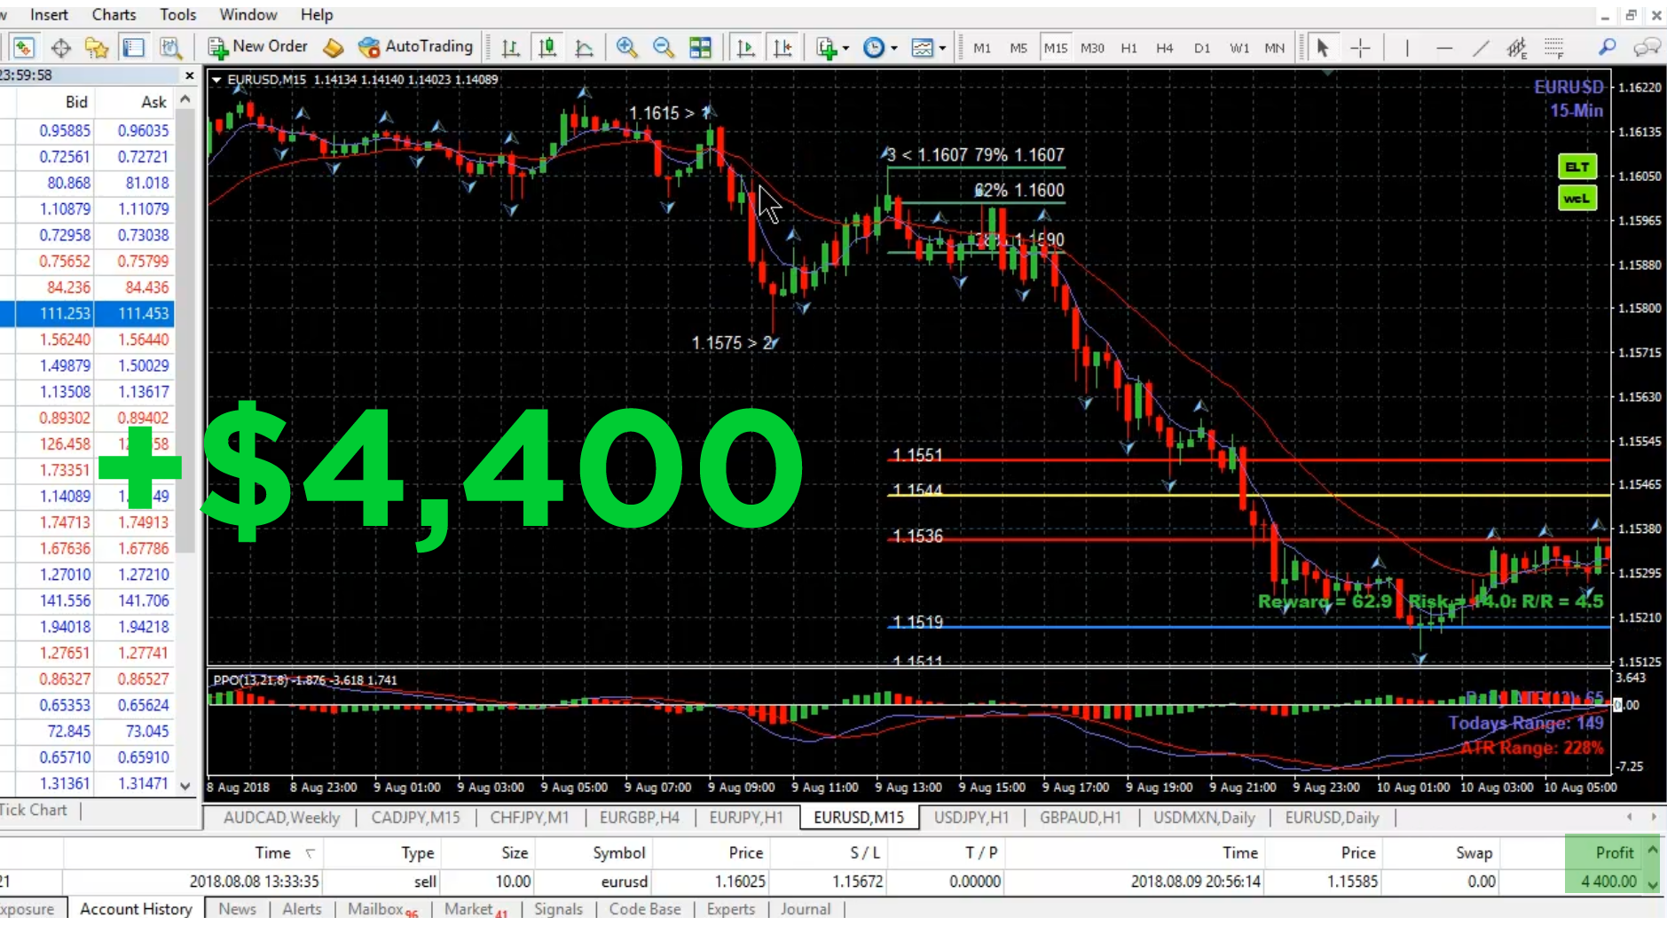The image size is (1667, 925).
Task: Switch timeframe to M30
Action: (1092, 48)
